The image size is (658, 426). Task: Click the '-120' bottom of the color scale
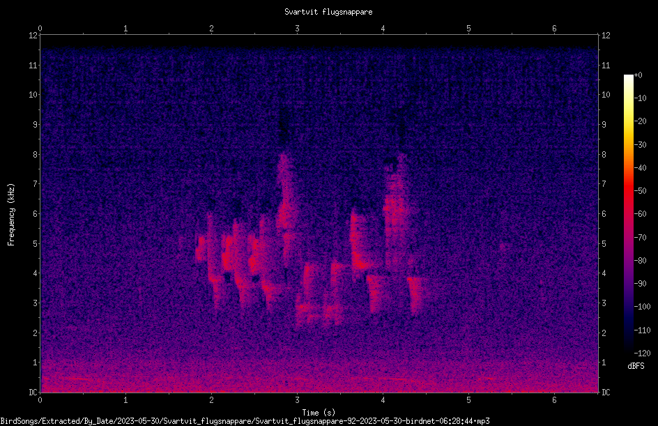tap(642, 353)
